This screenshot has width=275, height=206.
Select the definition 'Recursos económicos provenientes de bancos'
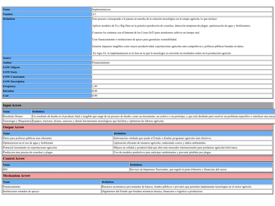pos(187,187)
